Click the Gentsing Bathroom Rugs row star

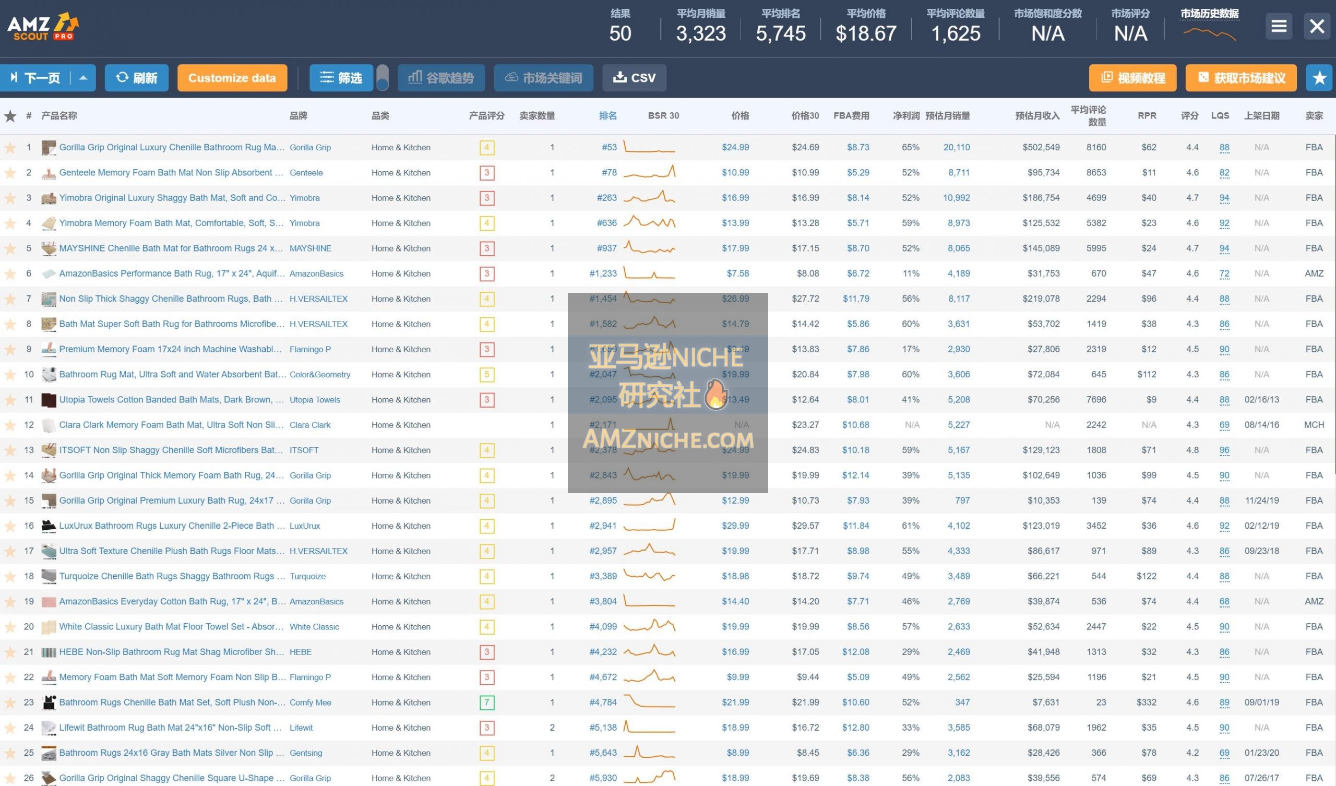(x=10, y=753)
